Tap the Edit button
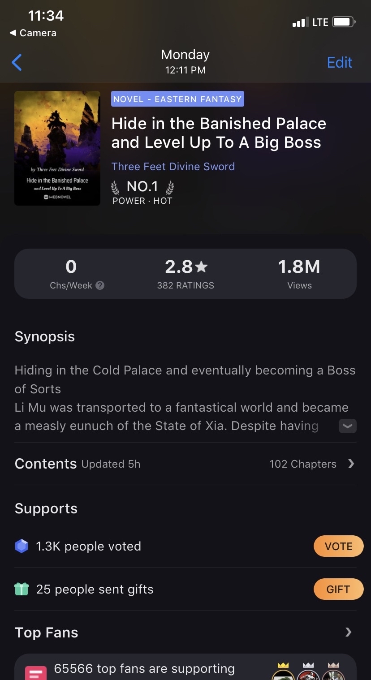Viewport: 371px width, 680px height. pyautogui.click(x=339, y=62)
